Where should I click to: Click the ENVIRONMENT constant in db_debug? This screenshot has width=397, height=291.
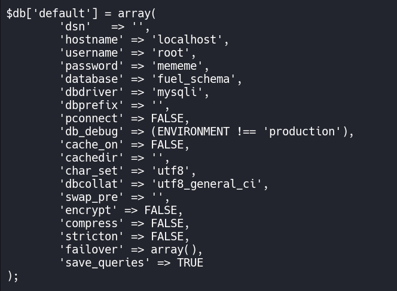point(193,131)
